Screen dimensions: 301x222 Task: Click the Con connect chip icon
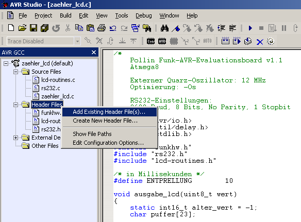point(150,41)
